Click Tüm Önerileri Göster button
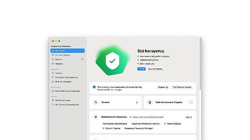 182,87
